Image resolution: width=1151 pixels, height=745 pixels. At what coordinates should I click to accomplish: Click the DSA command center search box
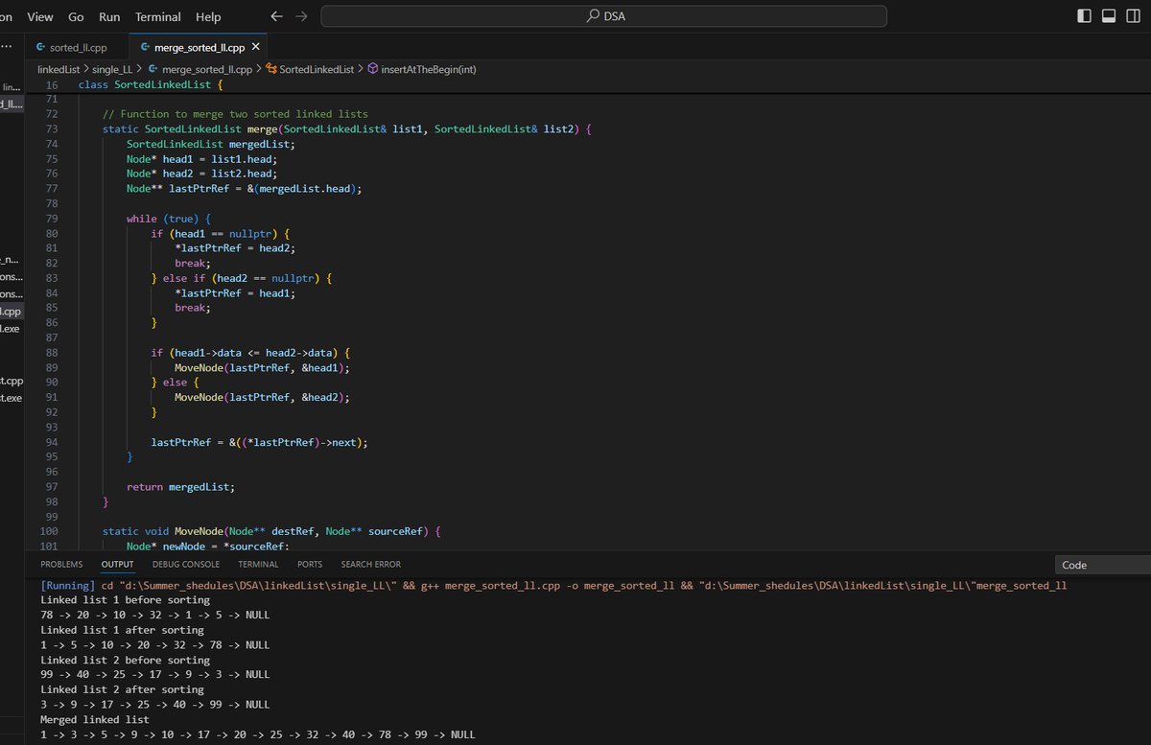(x=604, y=16)
